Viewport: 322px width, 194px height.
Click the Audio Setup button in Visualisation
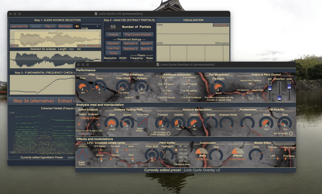pyautogui.click(x=221, y=25)
